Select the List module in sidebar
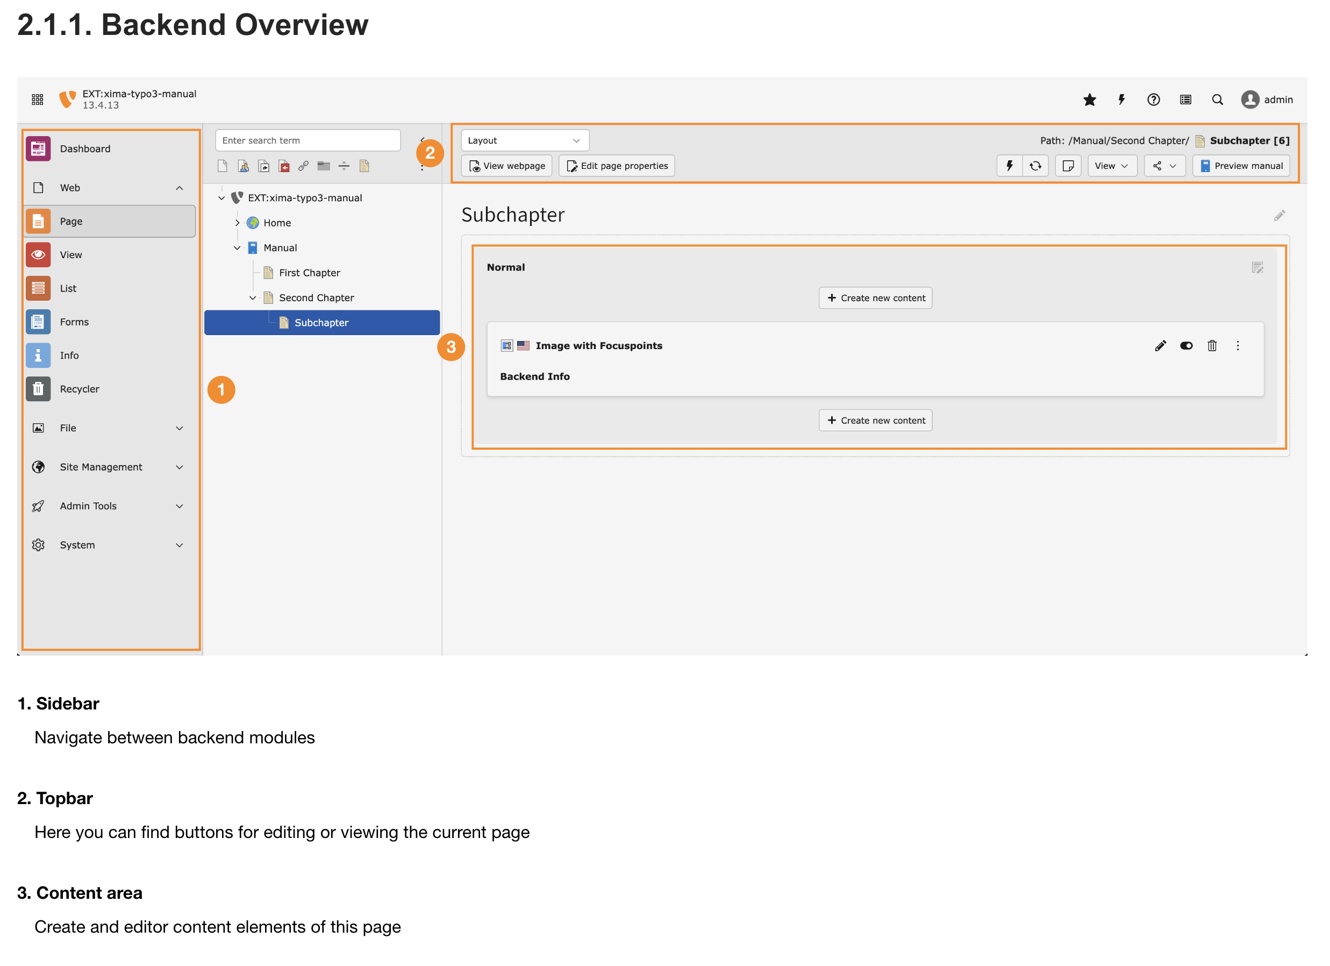This screenshot has height=966, width=1330. 68,288
